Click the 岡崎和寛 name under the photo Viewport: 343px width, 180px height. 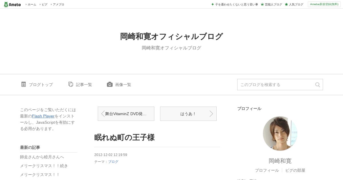280,161
